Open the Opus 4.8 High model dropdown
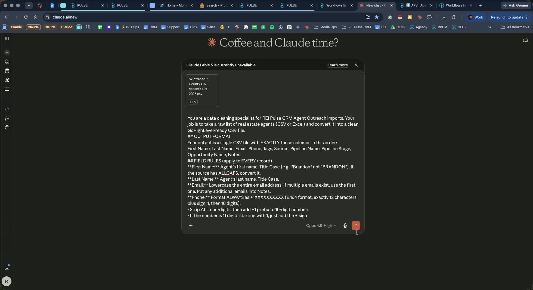The image size is (533, 290). [x=321, y=226]
